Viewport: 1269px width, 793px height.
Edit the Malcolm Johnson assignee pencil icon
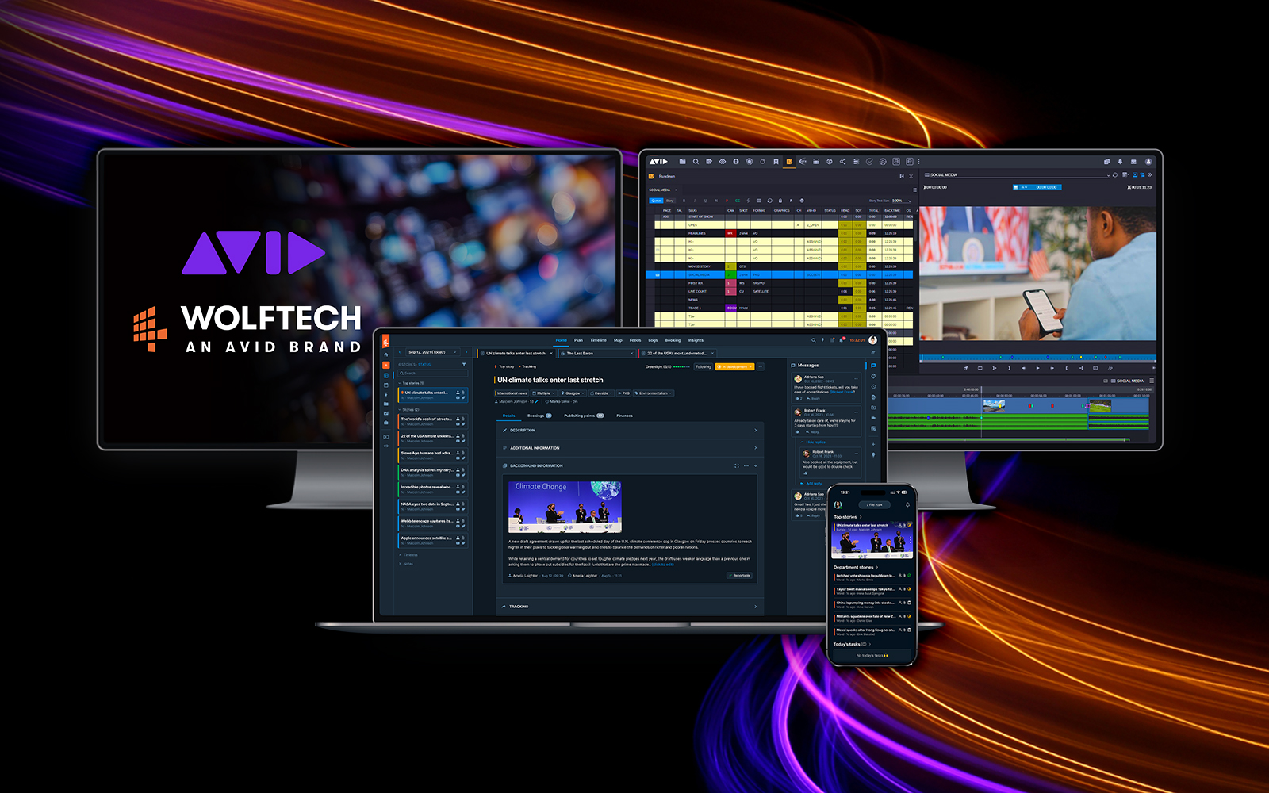[536, 401]
